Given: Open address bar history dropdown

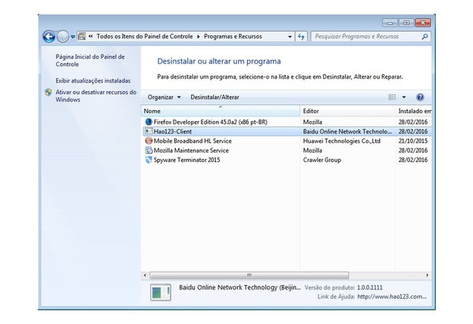Looking at the screenshot, I should 290,37.
